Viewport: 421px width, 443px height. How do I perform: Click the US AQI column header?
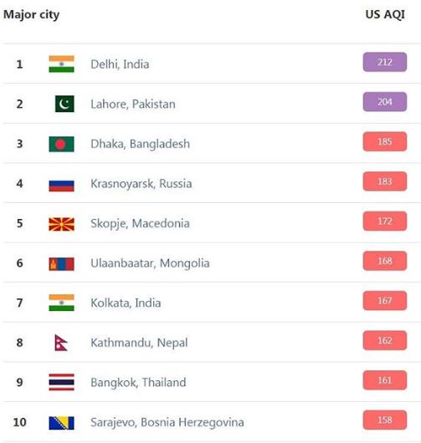pyautogui.click(x=385, y=14)
